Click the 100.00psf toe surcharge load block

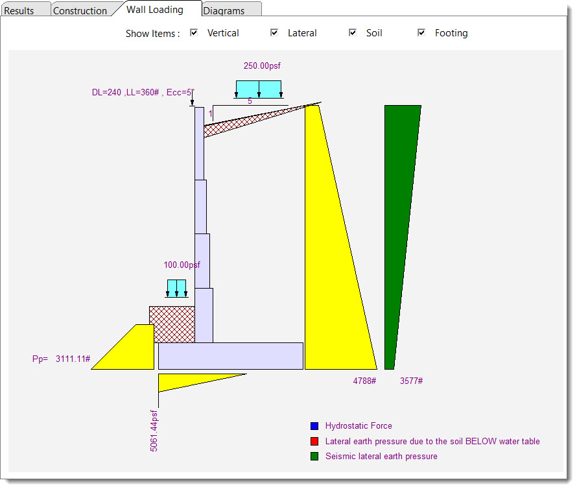coord(176,288)
